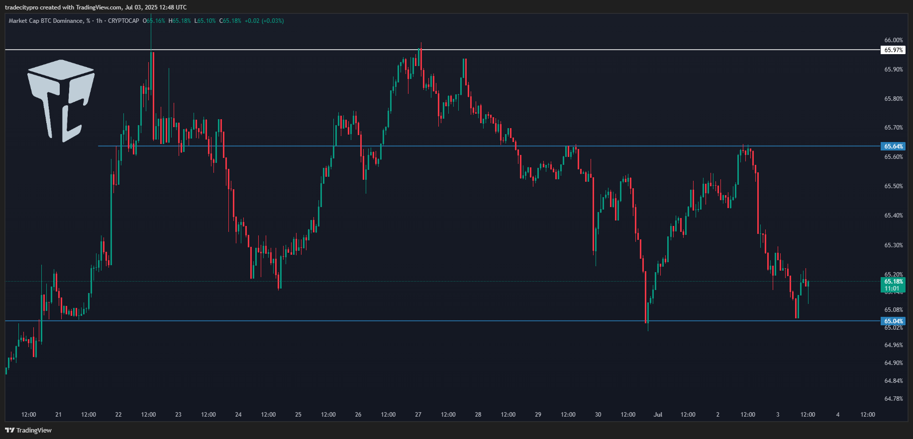Click the High value H65.18%

point(180,21)
